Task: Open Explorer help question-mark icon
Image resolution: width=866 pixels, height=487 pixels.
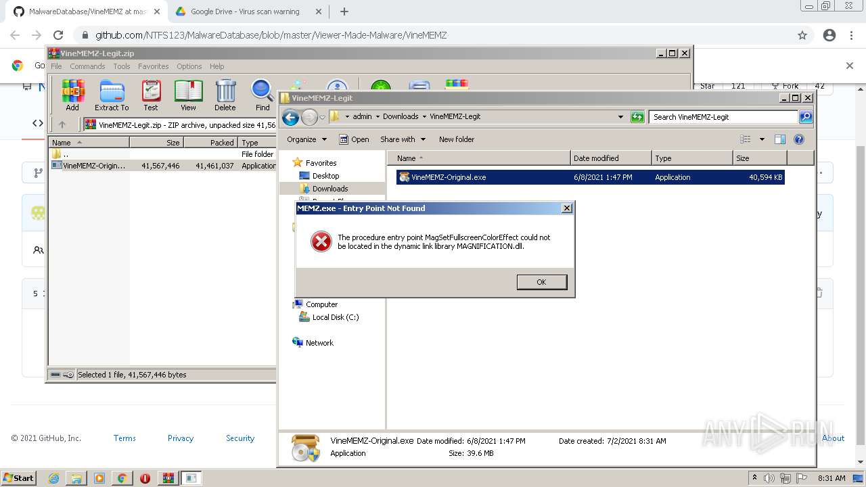Action: point(799,139)
